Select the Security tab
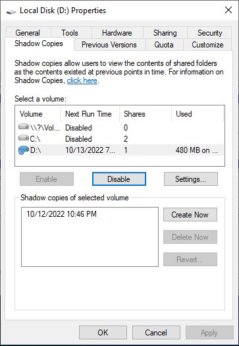The image size is (239, 346). 209,33
